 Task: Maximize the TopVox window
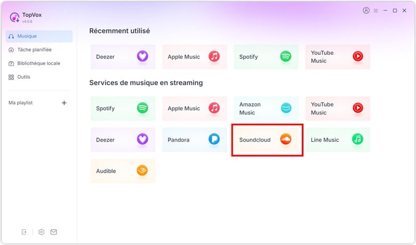pos(395,11)
